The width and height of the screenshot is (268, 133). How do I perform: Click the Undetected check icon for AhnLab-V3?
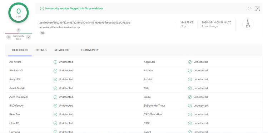[x=55, y=71]
